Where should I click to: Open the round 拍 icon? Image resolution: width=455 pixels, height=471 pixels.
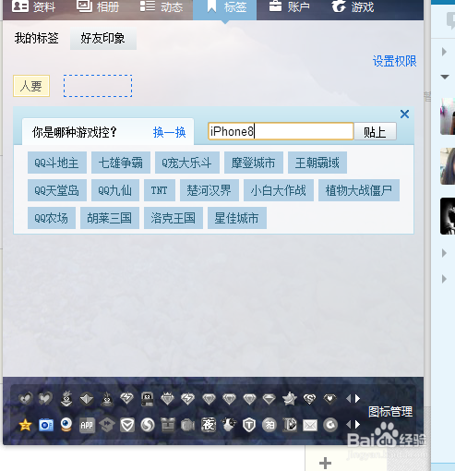tap(269, 425)
